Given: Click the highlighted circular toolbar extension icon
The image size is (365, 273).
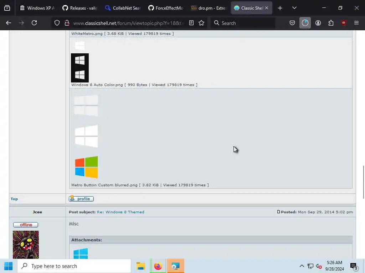Looking at the screenshot, I should pyautogui.click(x=305, y=23).
